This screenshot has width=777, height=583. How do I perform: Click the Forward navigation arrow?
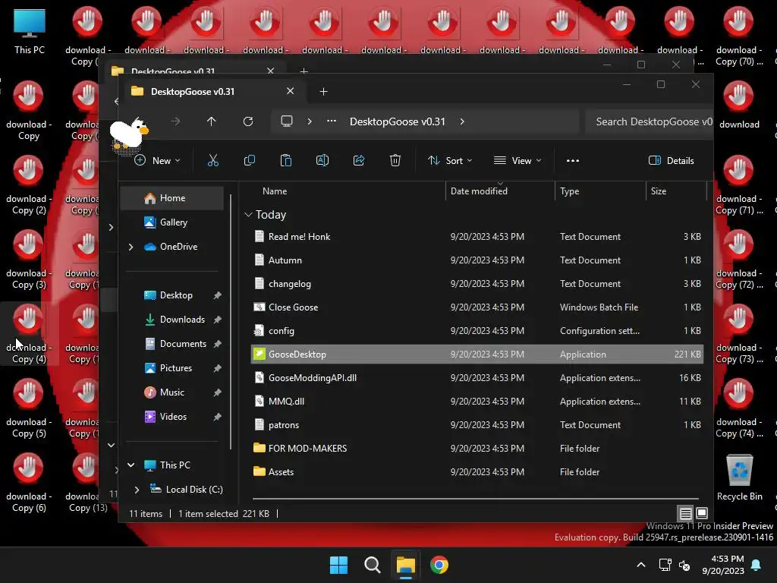[x=175, y=121]
